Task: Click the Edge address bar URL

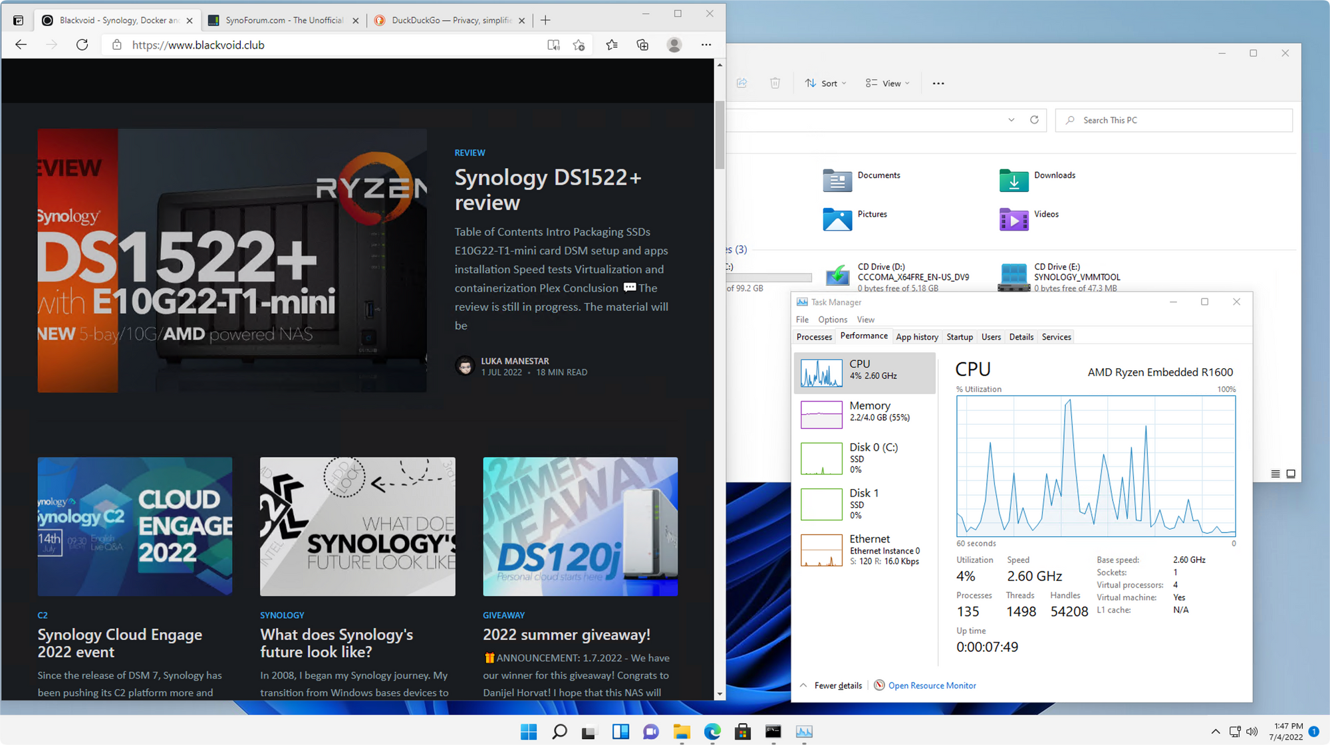Action: point(198,45)
